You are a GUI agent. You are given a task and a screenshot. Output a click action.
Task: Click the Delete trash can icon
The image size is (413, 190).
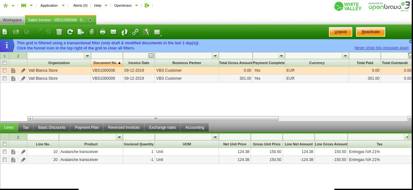pos(59,32)
